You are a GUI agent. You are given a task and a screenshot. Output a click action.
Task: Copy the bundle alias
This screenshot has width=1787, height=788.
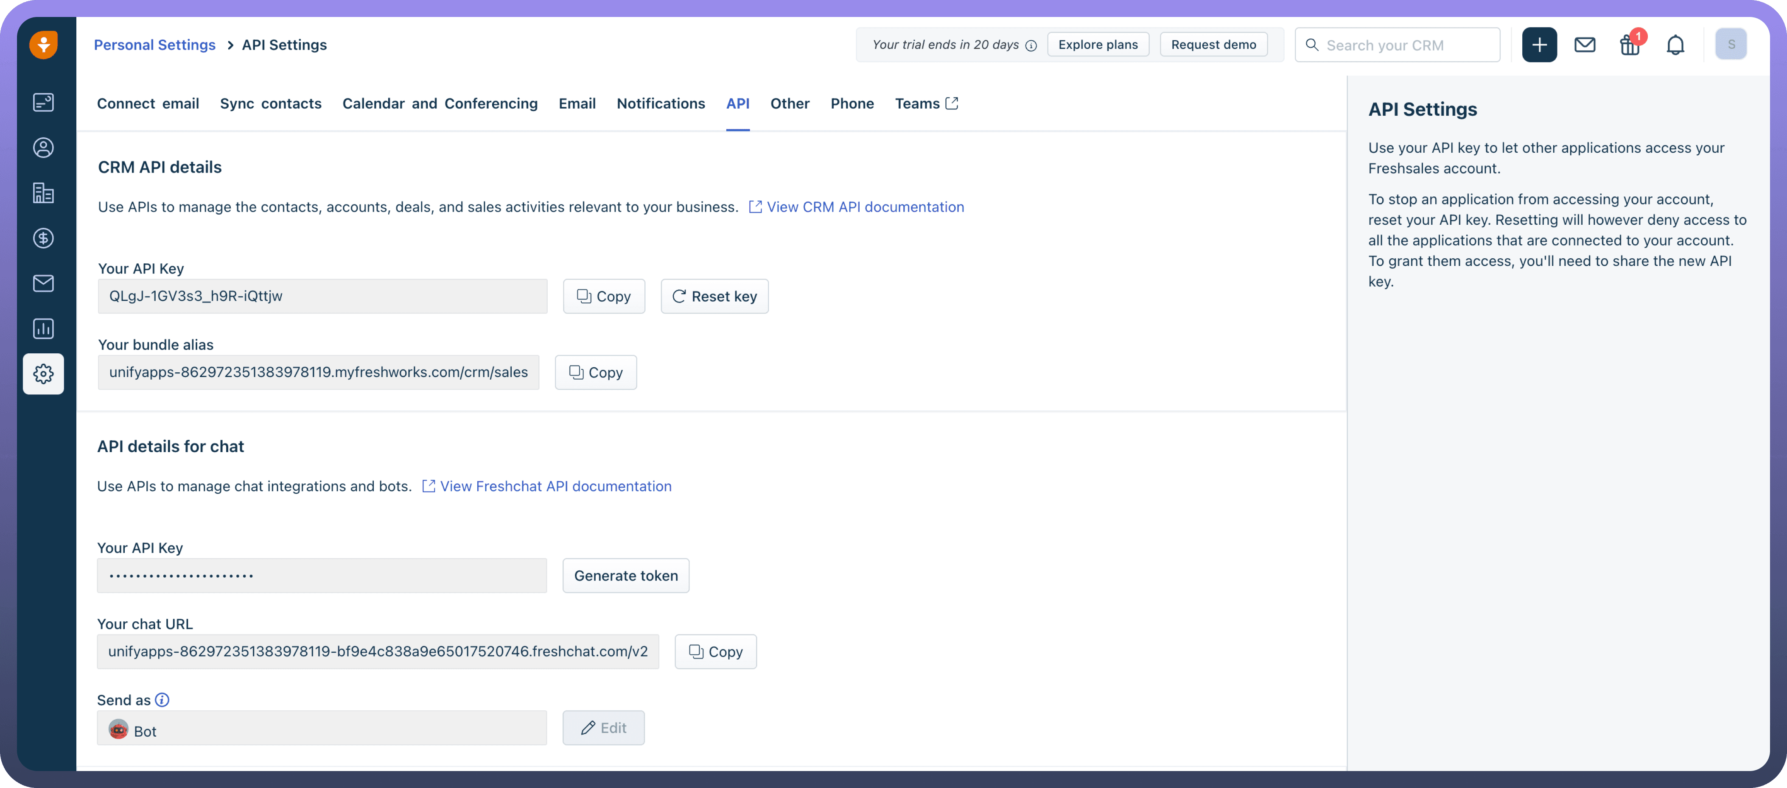[x=595, y=372]
